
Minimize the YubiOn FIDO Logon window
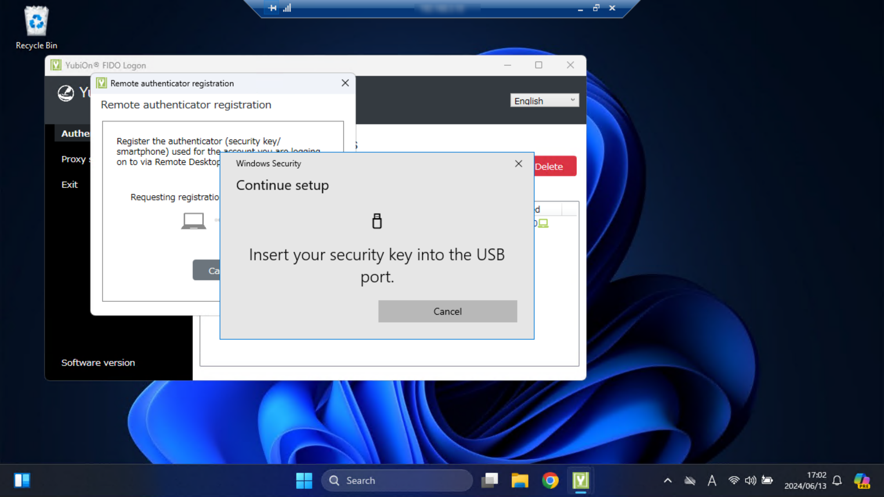507,65
